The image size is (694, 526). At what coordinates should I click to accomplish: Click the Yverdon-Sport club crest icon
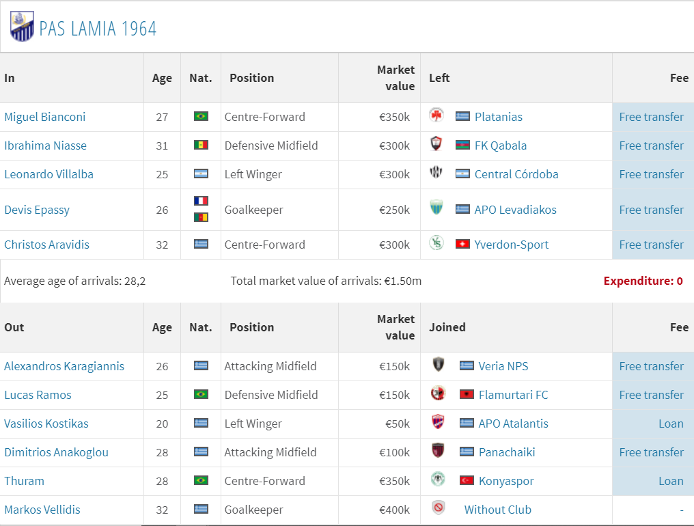(x=436, y=243)
